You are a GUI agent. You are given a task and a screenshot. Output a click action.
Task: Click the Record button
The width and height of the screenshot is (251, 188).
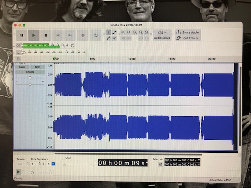point(83,35)
